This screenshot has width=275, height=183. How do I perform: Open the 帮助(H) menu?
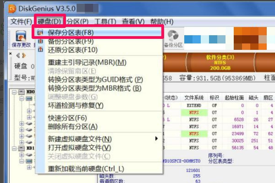click(x=162, y=22)
